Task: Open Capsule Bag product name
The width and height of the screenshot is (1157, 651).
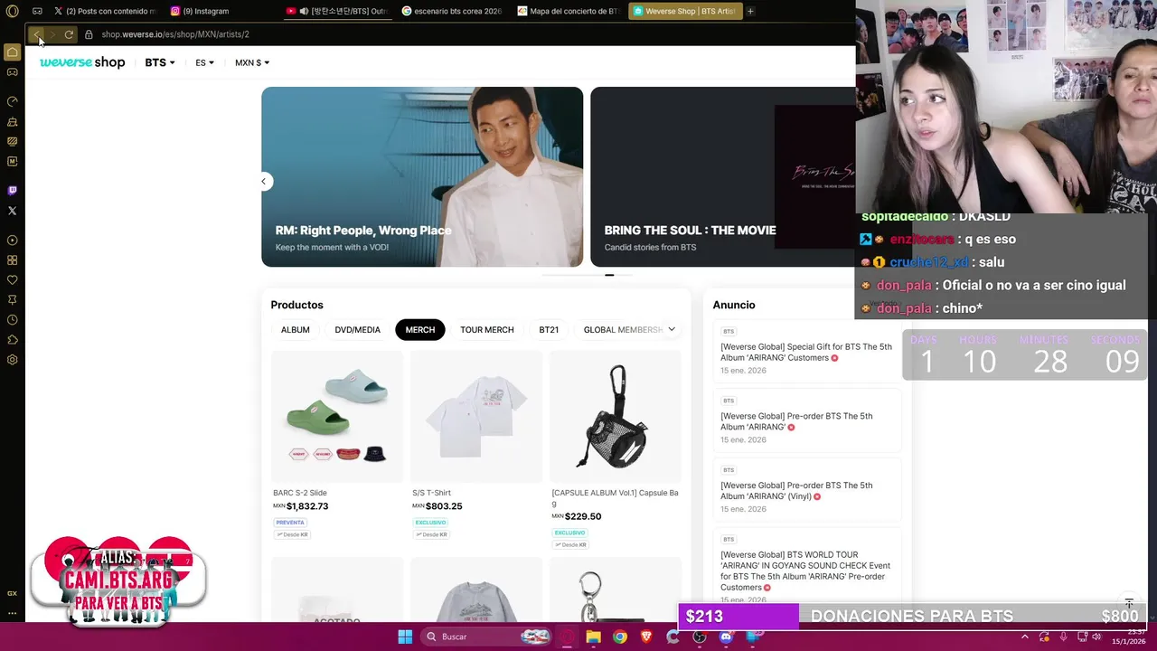Action: point(615,498)
